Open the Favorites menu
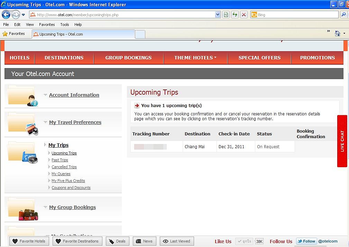 [47, 25]
